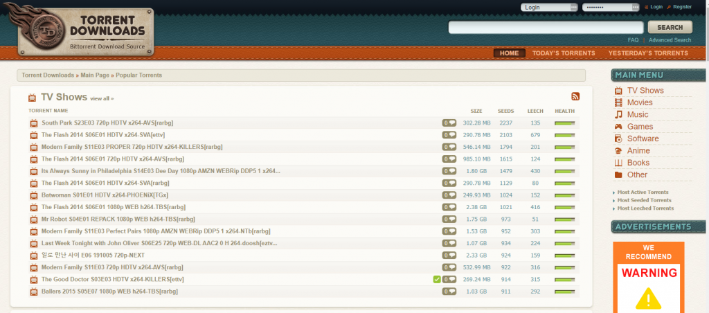Click the health bar for Ballers 2015 S05E07
The height and width of the screenshot is (313, 709).
(565, 292)
